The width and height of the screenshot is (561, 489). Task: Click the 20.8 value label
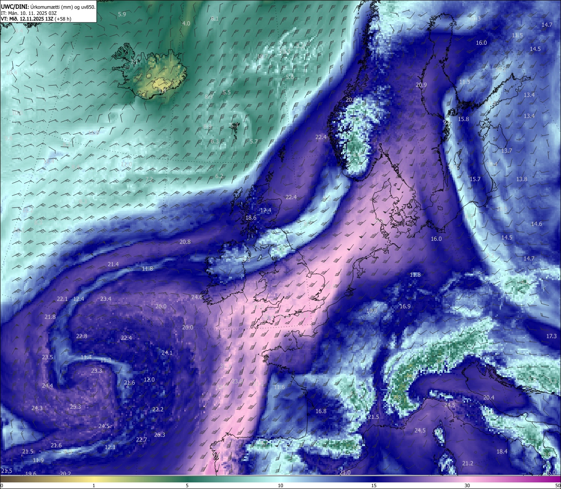[185, 242]
